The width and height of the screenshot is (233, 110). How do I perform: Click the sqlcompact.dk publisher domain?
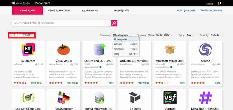coord(91,67)
